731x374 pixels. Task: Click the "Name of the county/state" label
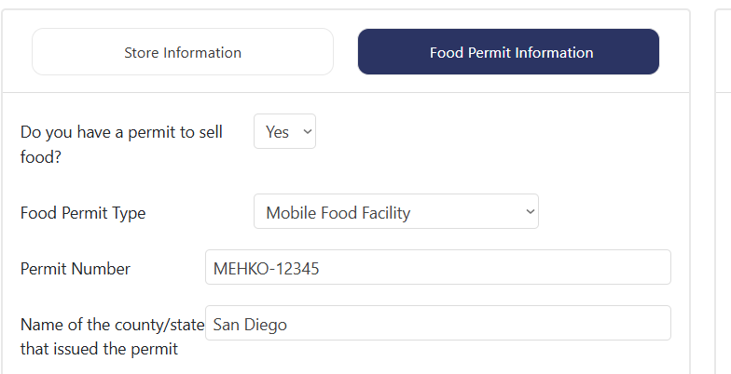coord(112,325)
